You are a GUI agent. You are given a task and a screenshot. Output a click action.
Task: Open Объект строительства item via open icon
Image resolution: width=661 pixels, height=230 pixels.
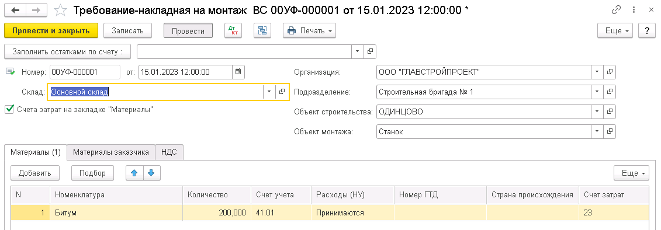(610, 111)
